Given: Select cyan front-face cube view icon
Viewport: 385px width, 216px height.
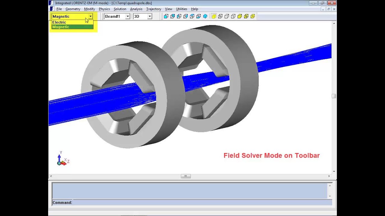Looking at the screenshot, I should coord(166,16).
